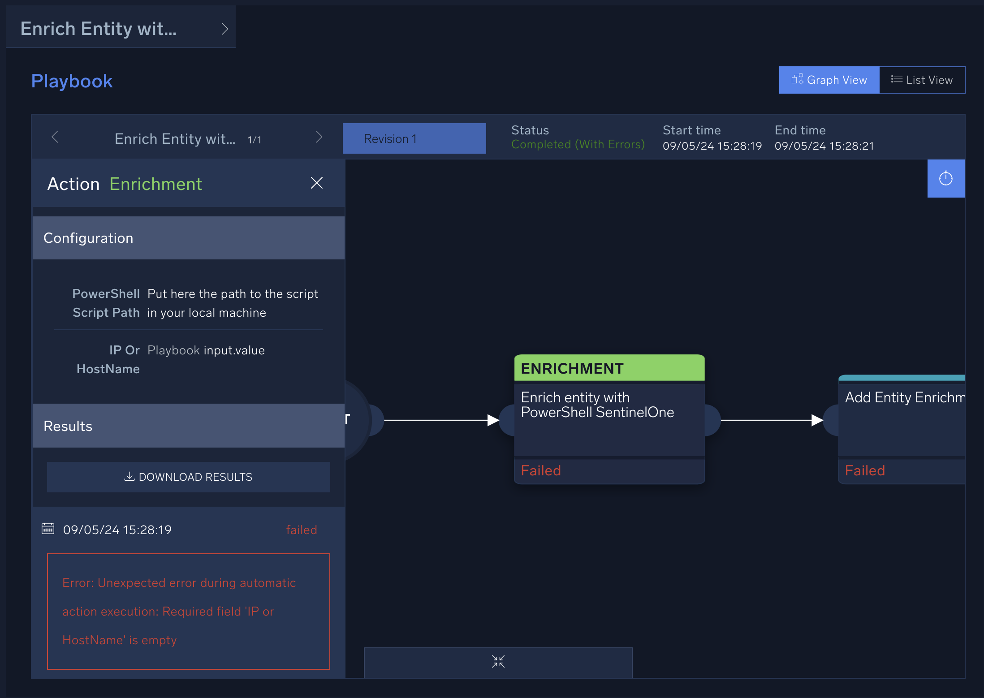Screen dimensions: 984x698
Task: Go to previous playbook with the left chevron
Action: (x=55, y=137)
